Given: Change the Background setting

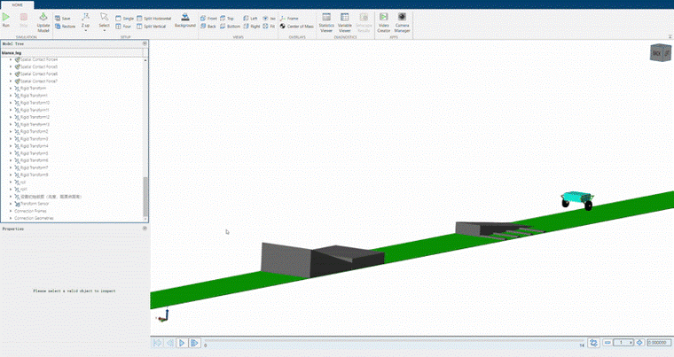Looking at the screenshot, I should [184, 20].
